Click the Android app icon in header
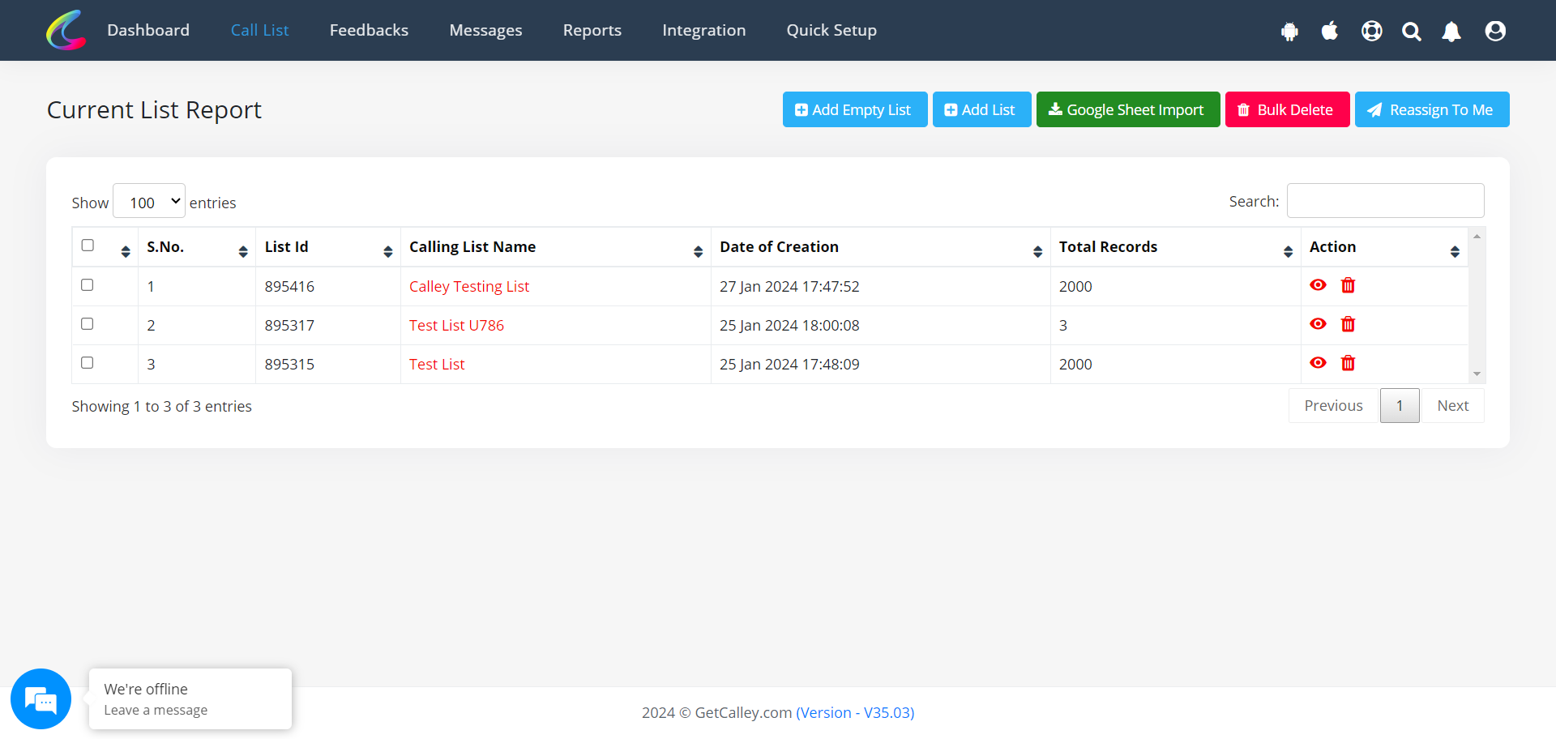Image resolution: width=1556 pixels, height=739 pixels. coord(1289,32)
